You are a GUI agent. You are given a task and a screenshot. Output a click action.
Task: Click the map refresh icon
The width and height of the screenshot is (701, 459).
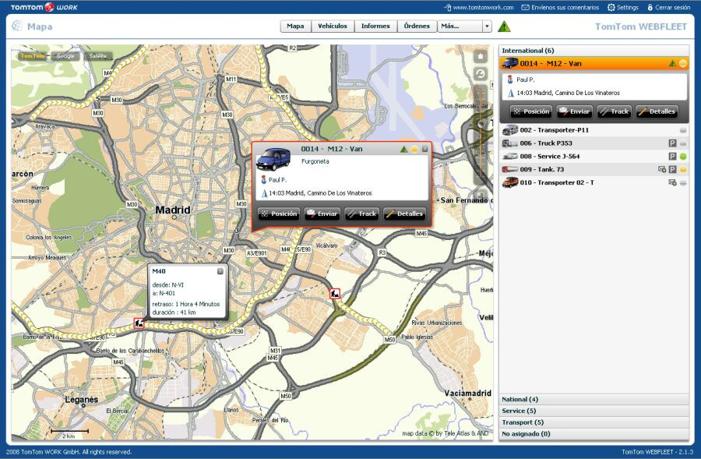[x=480, y=74]
